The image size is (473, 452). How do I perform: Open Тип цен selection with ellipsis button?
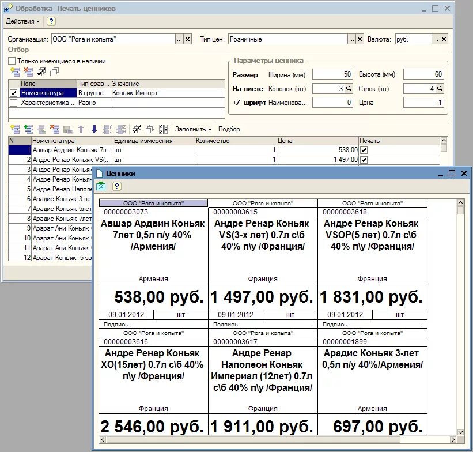[x=352, y=39]
